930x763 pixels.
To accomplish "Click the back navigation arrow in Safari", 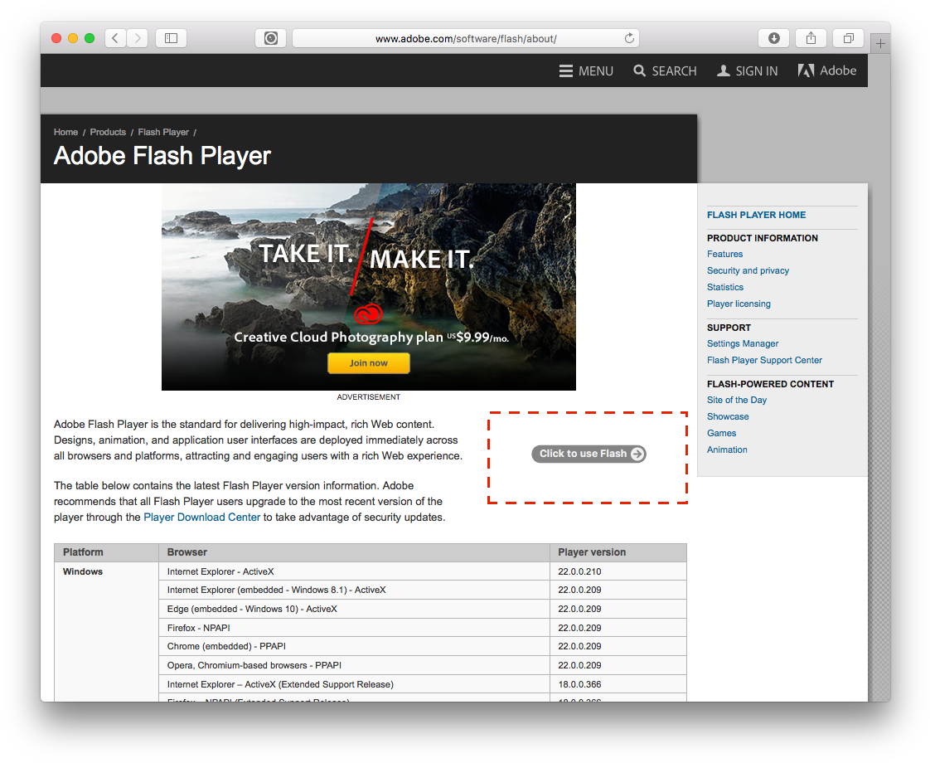I will pyautogui.click(x=114, y=38).
